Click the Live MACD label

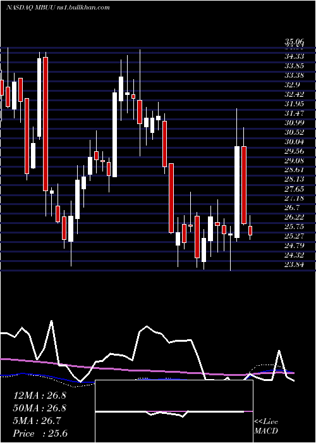(266, 426)
